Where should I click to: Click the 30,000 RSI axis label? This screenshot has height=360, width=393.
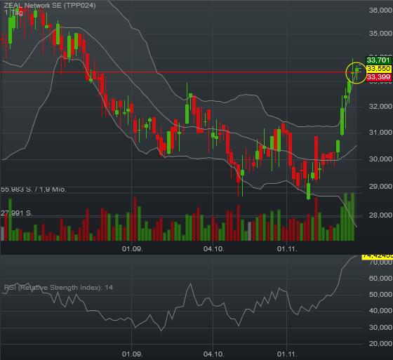380,328
